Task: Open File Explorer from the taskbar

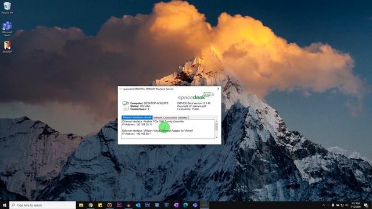Action: click(81, 205)
